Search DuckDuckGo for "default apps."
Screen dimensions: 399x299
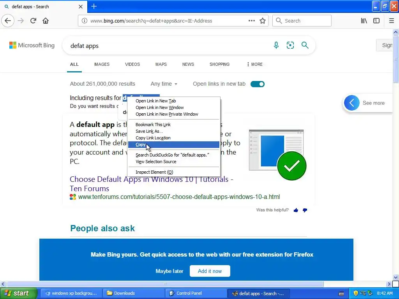pos(174,155)
